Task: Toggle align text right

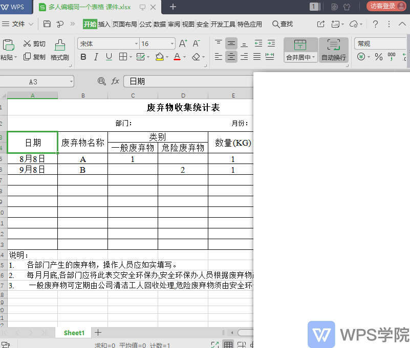Action: point(244,57)
